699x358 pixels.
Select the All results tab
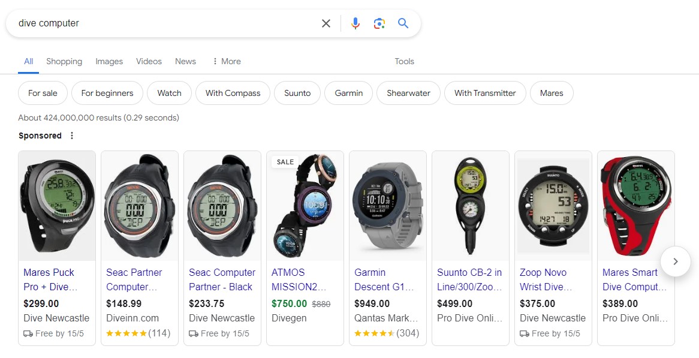29,62
